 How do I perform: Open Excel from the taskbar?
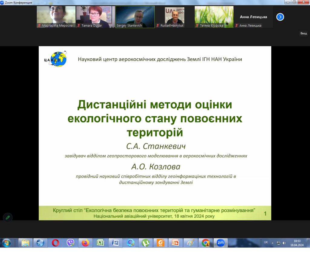click(x=101, y=243)
